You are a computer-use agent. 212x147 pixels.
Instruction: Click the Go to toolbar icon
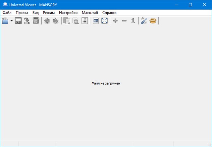84,21
